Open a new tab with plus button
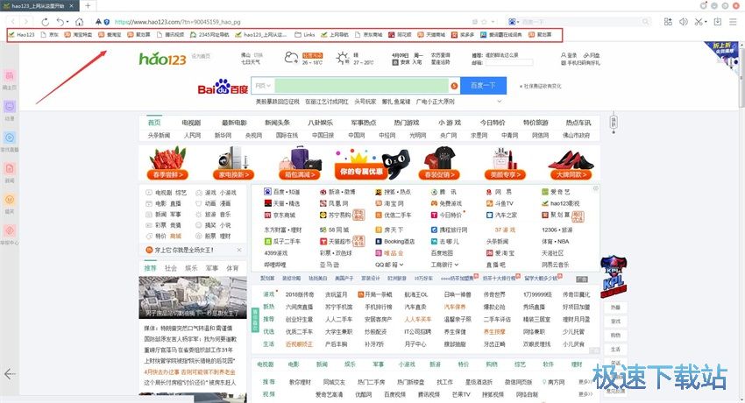Image resolution: width=745 pixels, height=403 pixels. pyautogui.click(x=88, y=6)
